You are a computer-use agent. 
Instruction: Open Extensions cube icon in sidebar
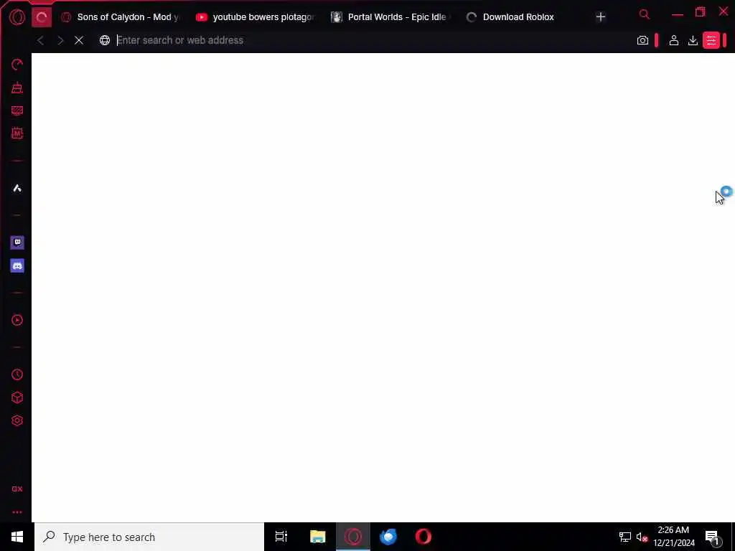coord(17,397)
